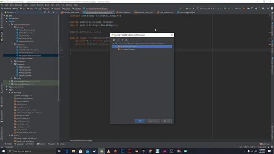
Task: Click the red Stop icon in the toolbar
Action: 244,9
